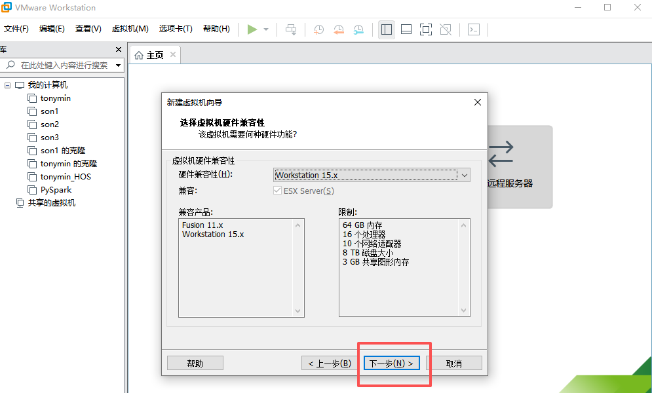
Task: Open the 硬件兼容性 Workstation 15.x combo box
Action: tap(372, 175)
